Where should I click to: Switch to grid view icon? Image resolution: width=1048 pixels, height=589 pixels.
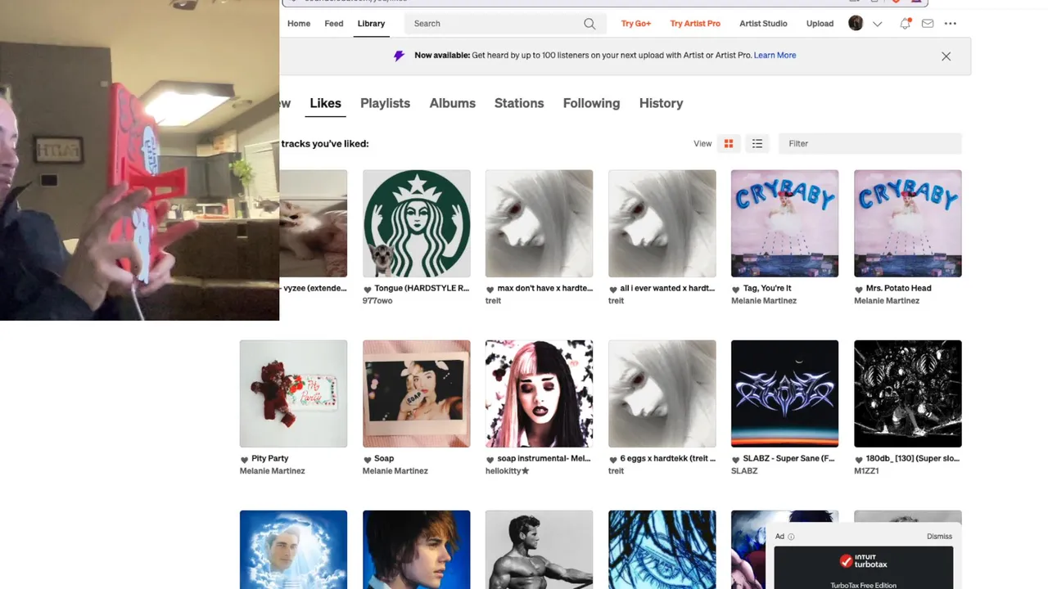(x=729, y=144)
